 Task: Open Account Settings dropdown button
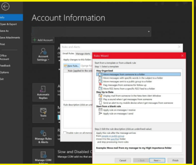pyautogui.click(x=43, y=55)
